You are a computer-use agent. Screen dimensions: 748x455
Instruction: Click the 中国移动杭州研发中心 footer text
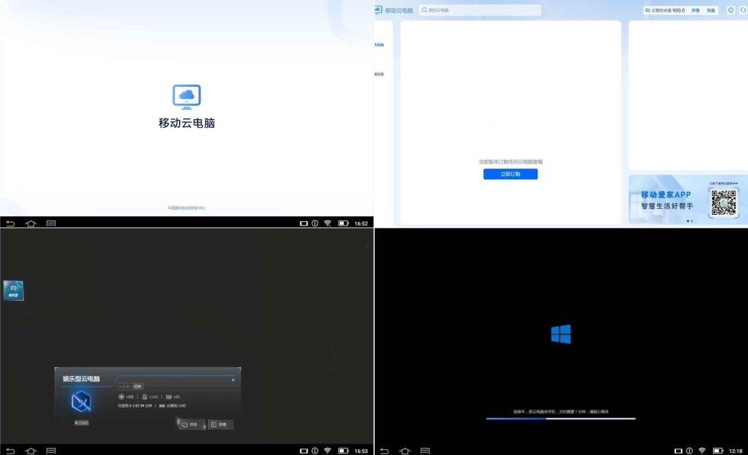[186, 208]
